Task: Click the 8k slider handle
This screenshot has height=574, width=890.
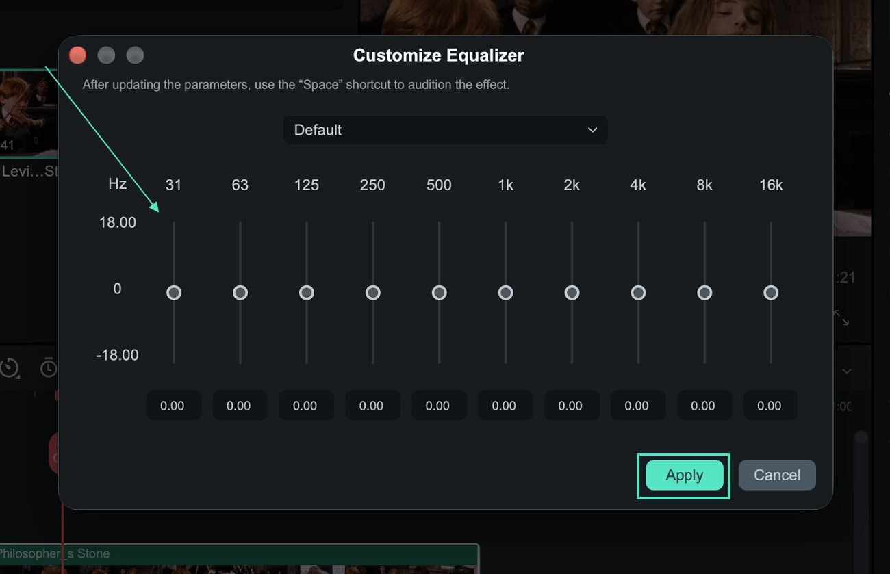Action: 704,293
